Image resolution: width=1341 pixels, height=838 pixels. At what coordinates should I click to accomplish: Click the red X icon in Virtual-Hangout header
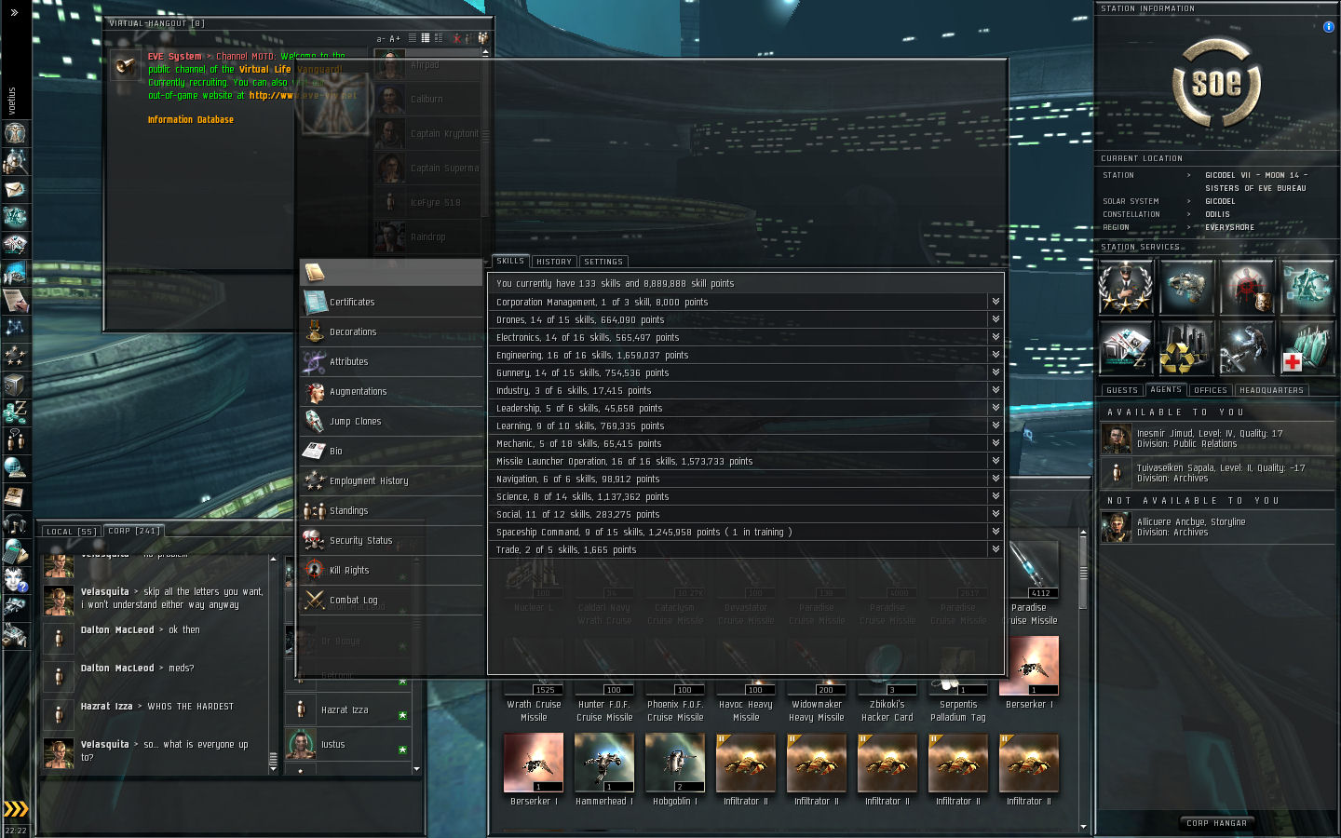click(456, 38)
